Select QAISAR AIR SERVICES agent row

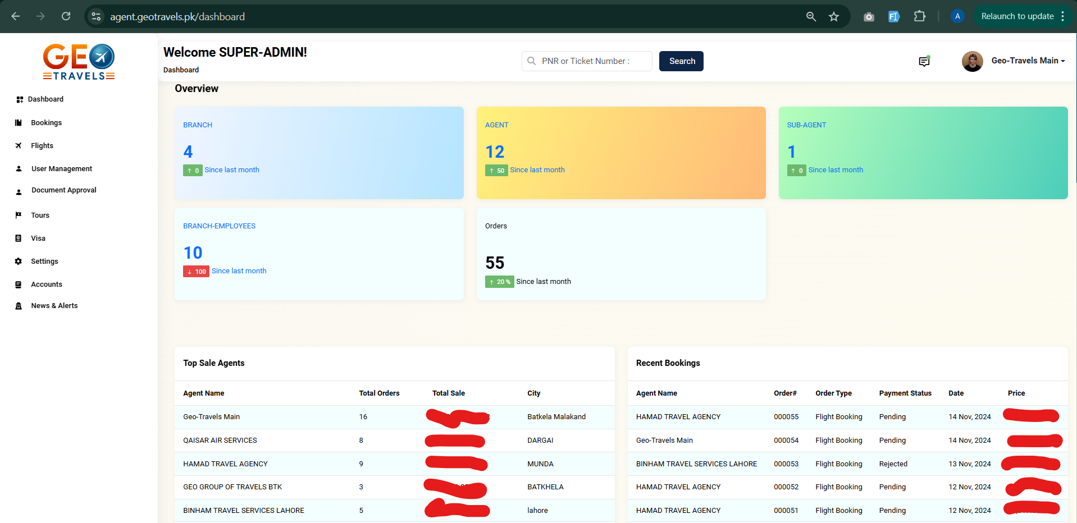[x=395, y=441]
